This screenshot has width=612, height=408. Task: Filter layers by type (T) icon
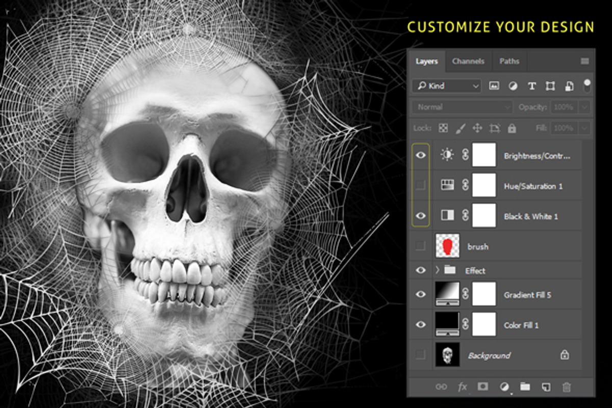[532, 86]
